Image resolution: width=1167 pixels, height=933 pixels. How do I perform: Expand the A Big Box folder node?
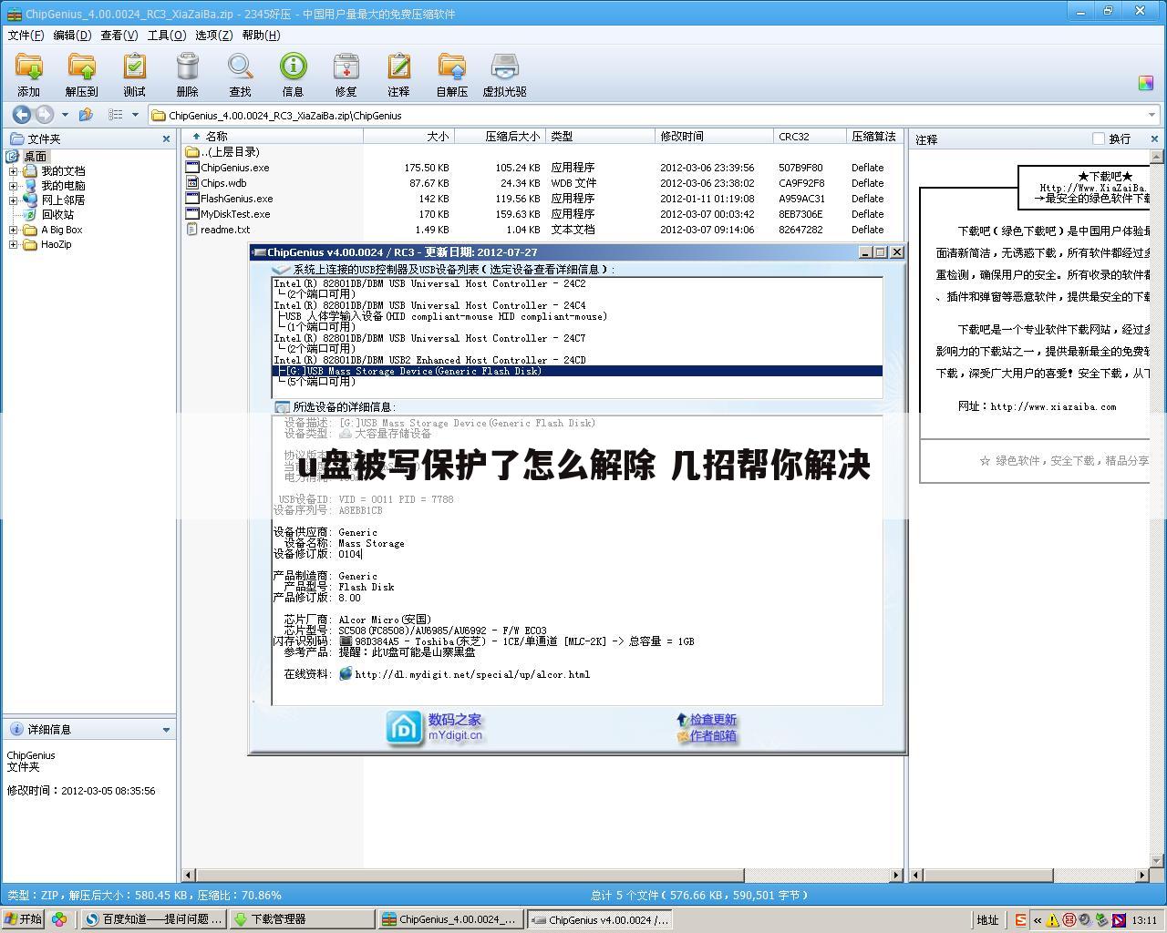coord(14,231)
